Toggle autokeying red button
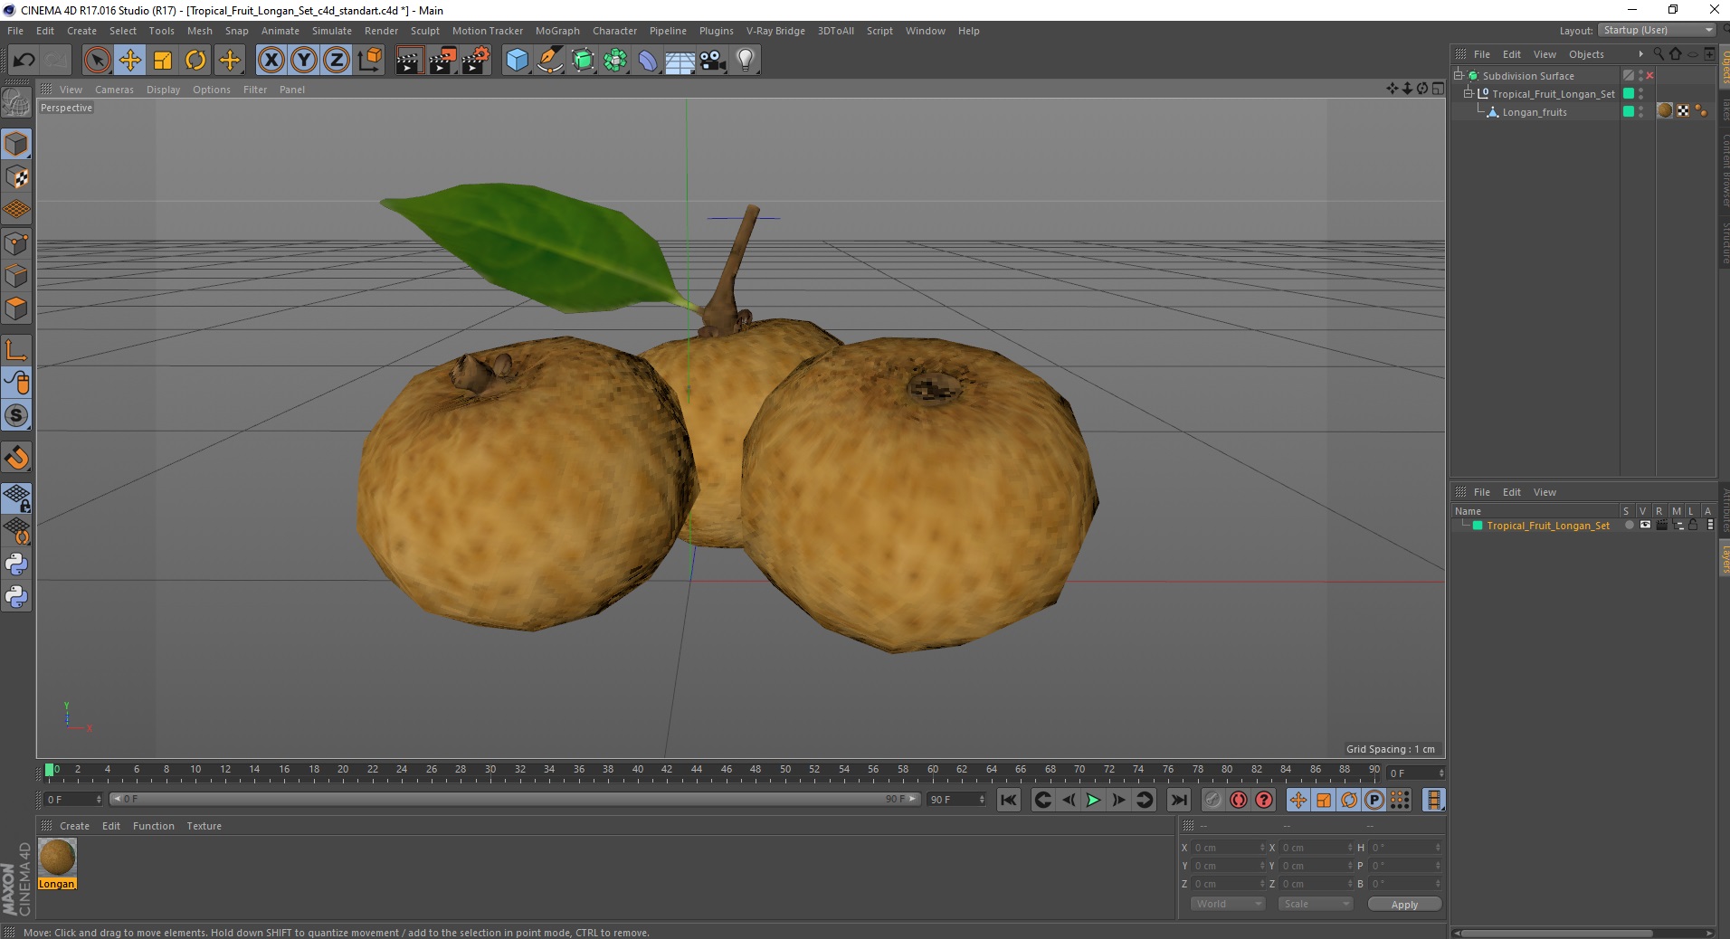The image size is (1730, 939). pos(1239,800)
